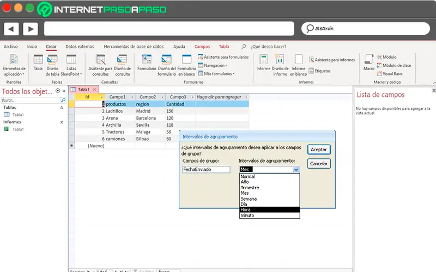
Task: Click the Aceptar button in dialog
Action: (x=319, y=149)
